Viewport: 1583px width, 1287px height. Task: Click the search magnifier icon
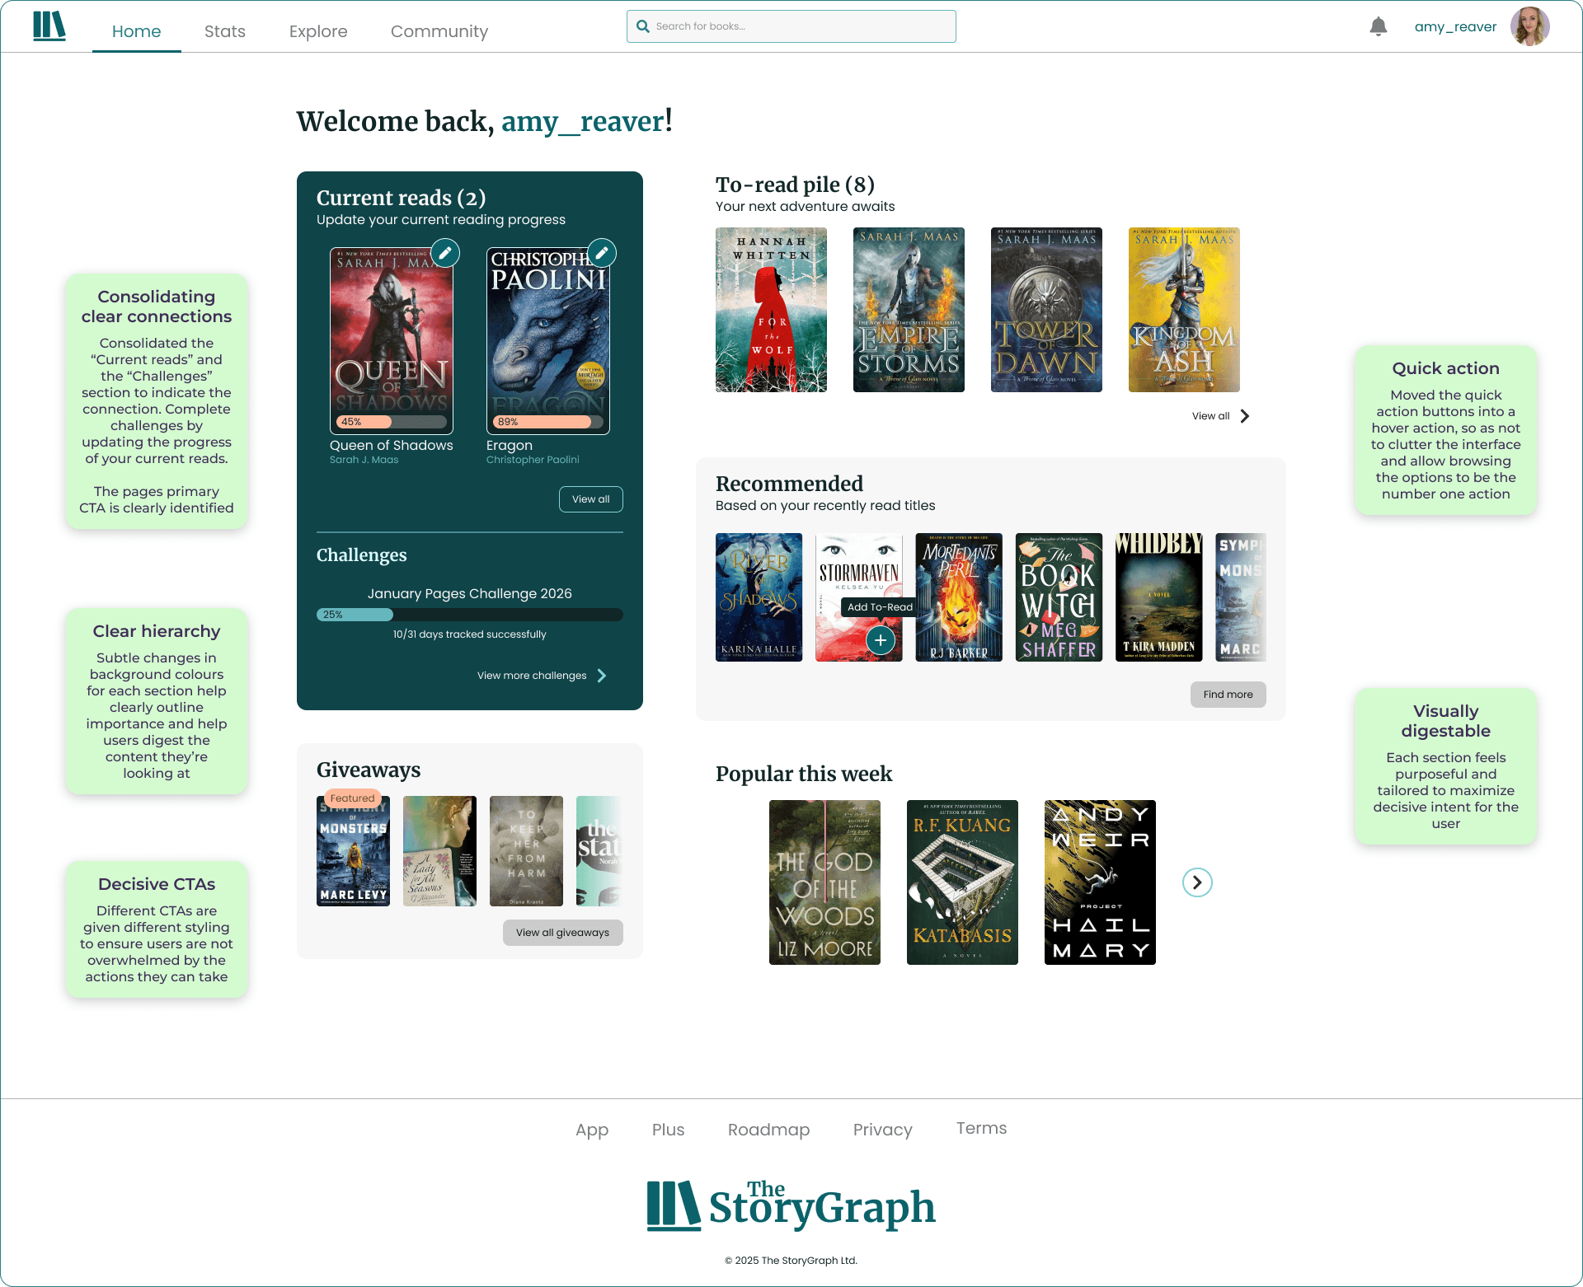pos(643,26)
